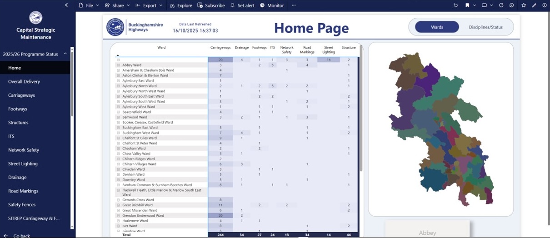This screenshot has width=550, height=238.
Task: Expand the bookmark dropdown arrow
Action: tap(475, 5)
